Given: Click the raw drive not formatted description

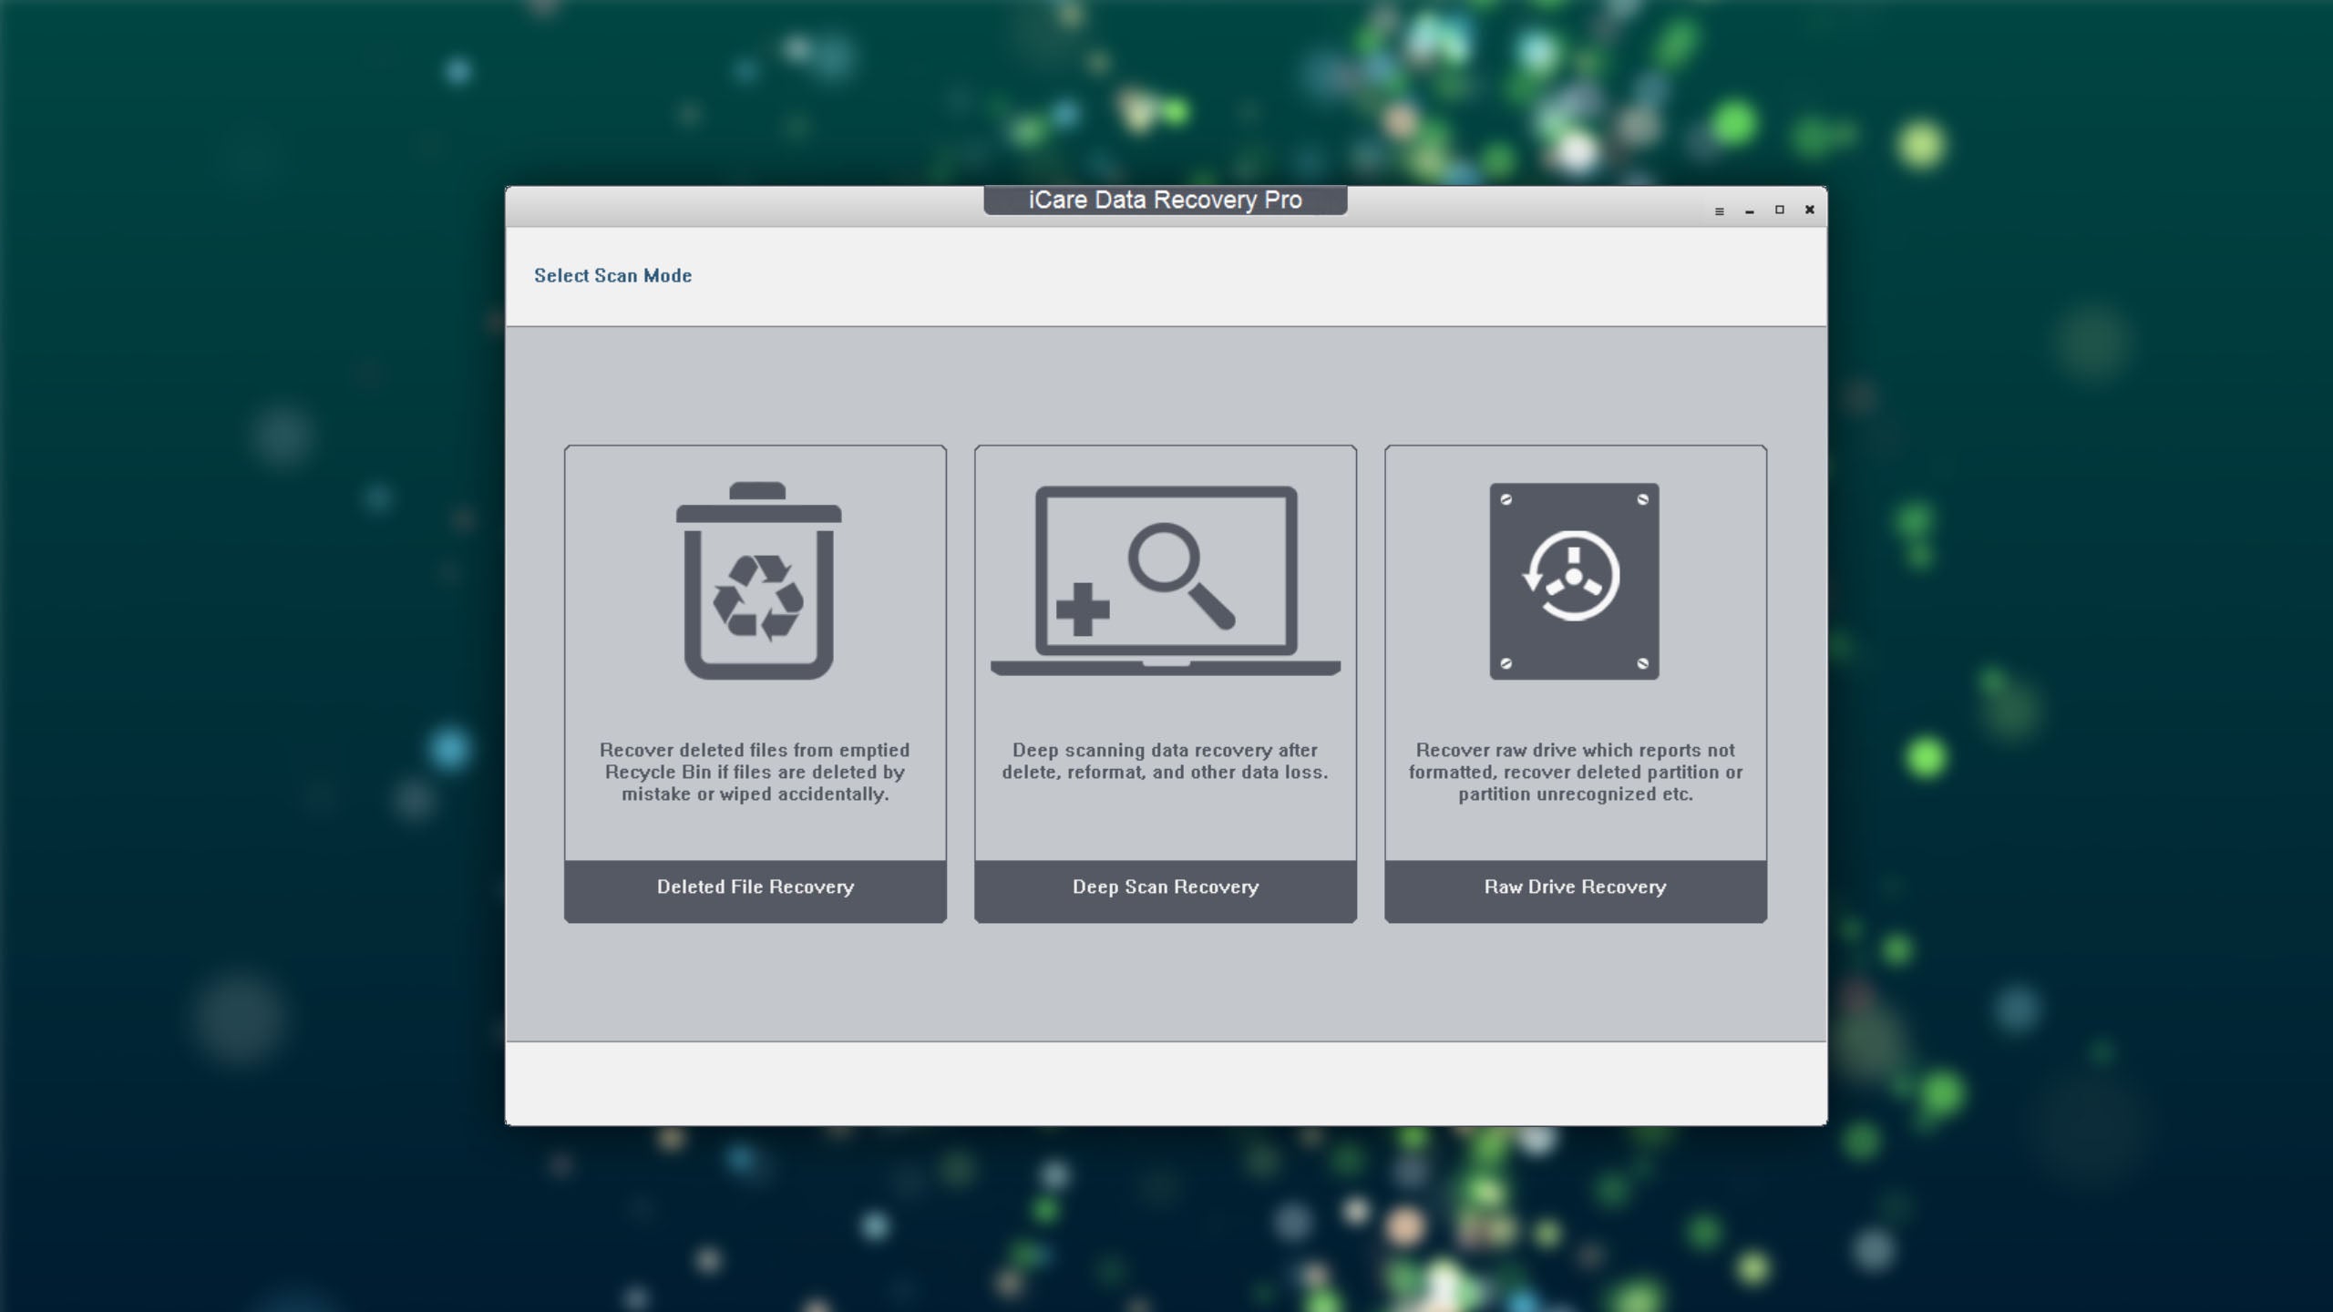Looking at the screenshot, I should (x=1575, y=772).
